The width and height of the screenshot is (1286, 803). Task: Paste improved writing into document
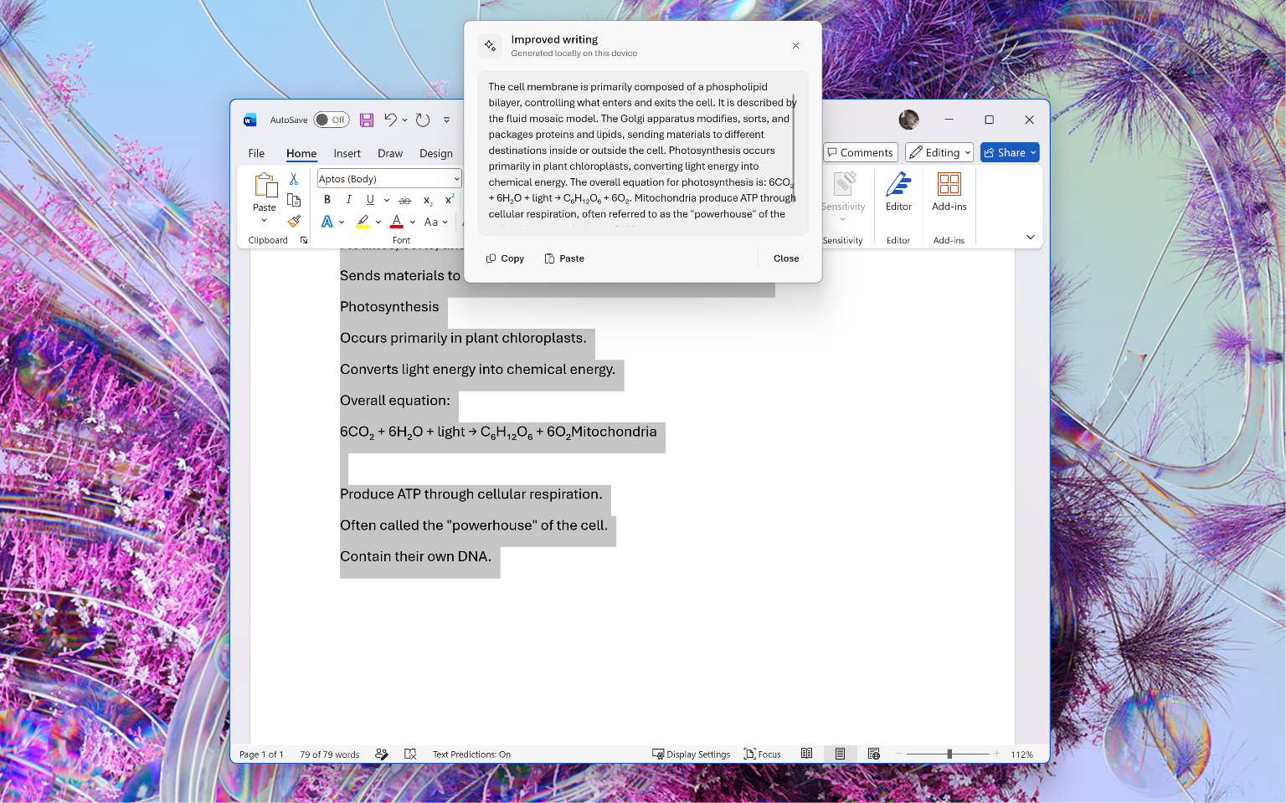pyautogui.click(x=564, y=258)
